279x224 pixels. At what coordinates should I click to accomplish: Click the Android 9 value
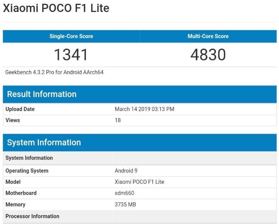click(x=126, y=171)
